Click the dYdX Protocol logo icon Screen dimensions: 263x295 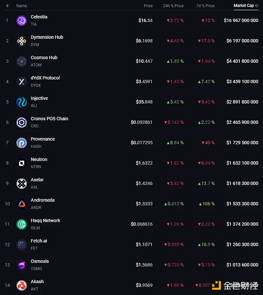(x=21, y=82)
